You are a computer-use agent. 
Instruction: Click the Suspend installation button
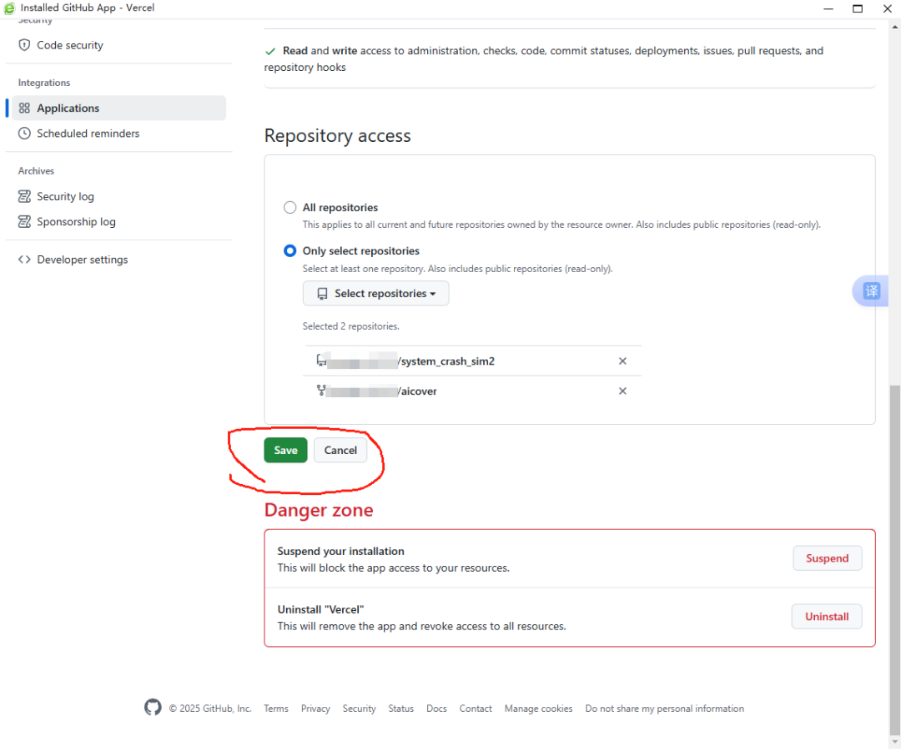click(827, 558)
